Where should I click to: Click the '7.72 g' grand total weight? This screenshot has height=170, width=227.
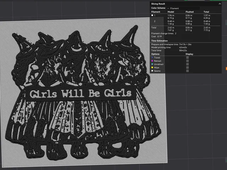(206, 30)
